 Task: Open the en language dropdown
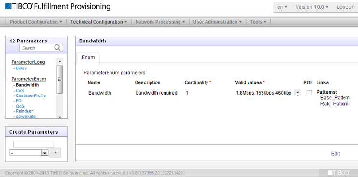[x=282, y=7]
